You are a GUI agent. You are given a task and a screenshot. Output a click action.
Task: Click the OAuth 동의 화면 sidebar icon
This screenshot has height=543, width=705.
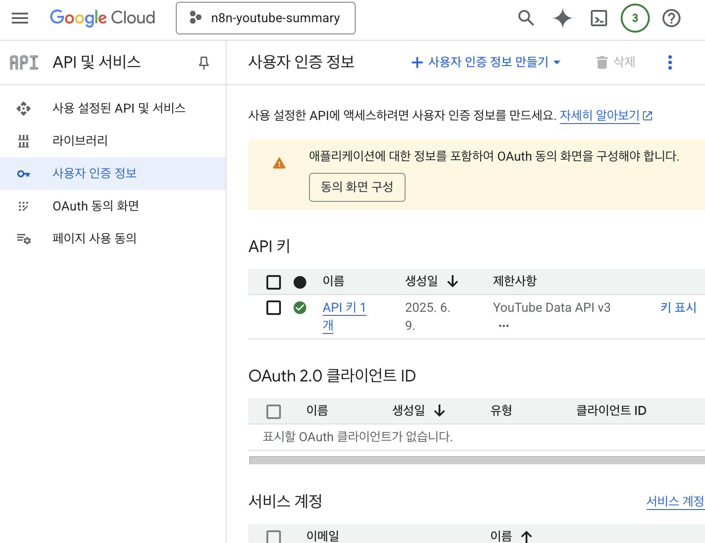pos(24,206)
